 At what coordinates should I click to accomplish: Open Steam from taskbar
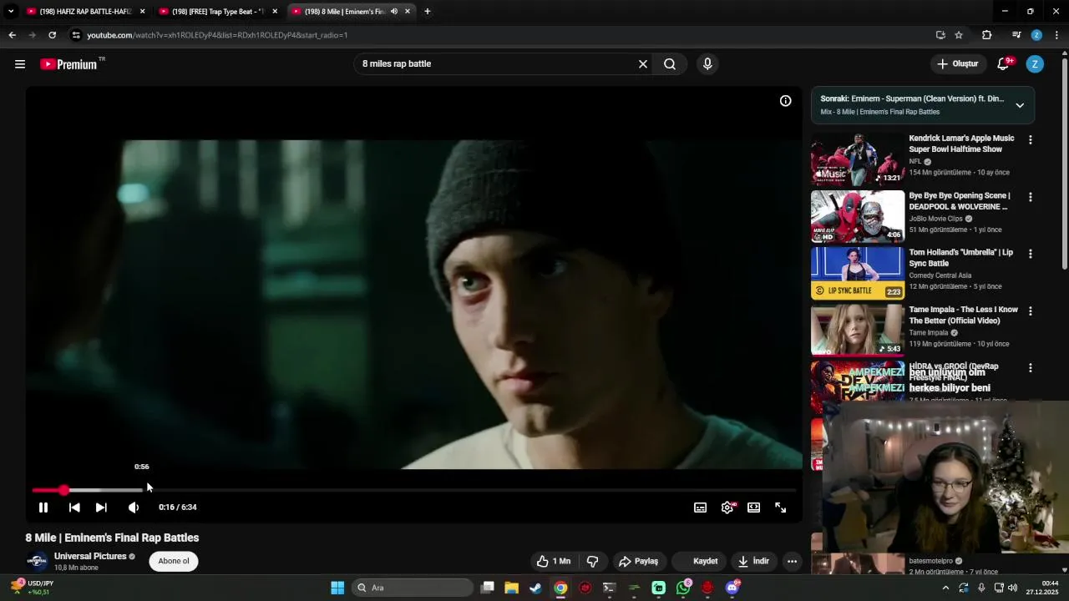tap(535, 588)
